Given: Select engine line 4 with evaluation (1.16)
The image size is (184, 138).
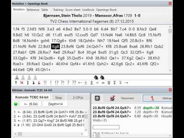Looking at the screenshot, I should [49, 125].
